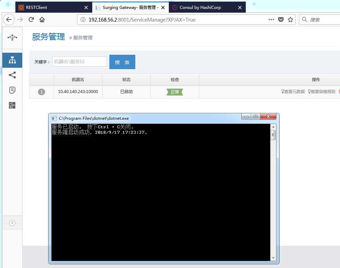
Task: Click the 已启动 status cell
Action: coord(126,92)
